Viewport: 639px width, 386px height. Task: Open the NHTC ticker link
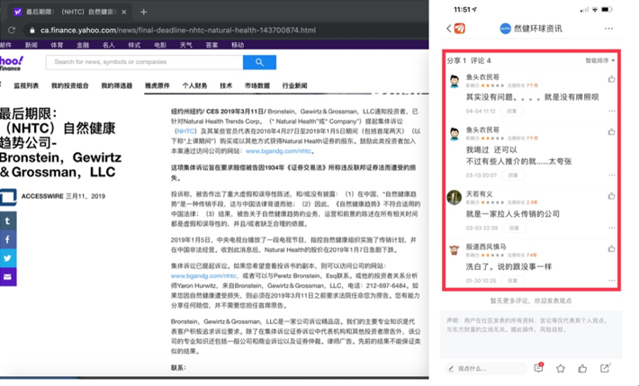pos(185,131)
